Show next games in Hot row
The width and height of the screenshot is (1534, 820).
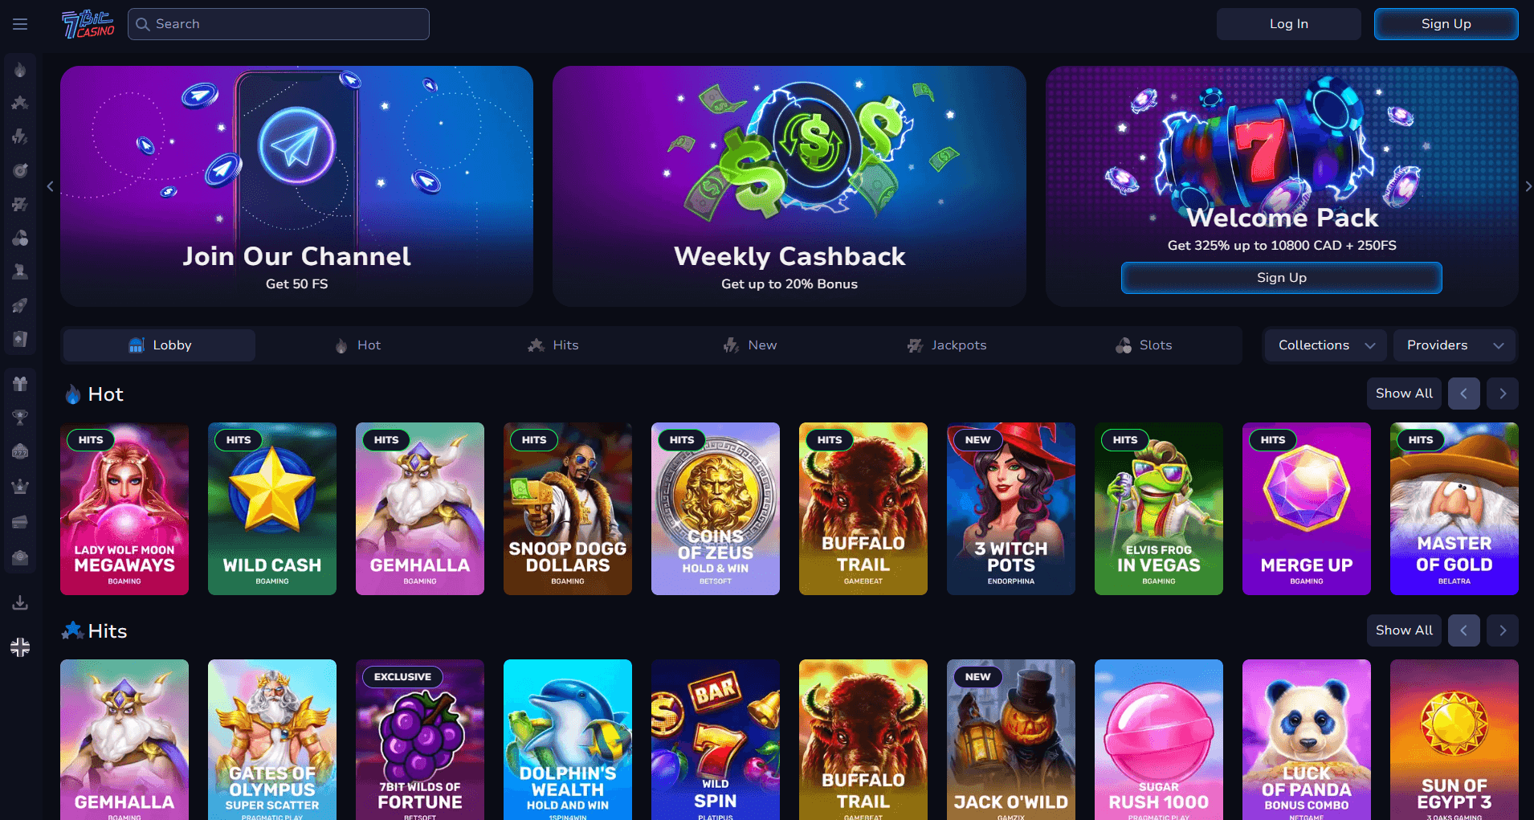(1503, 394)
